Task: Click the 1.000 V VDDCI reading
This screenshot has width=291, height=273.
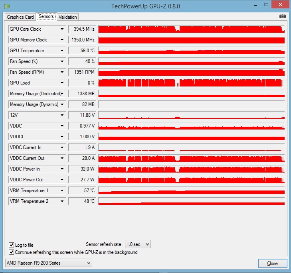Action: coord(82,137)
